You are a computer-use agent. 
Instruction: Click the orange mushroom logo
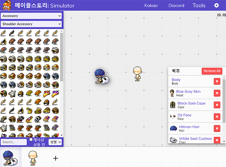click(x=7, y=5)
